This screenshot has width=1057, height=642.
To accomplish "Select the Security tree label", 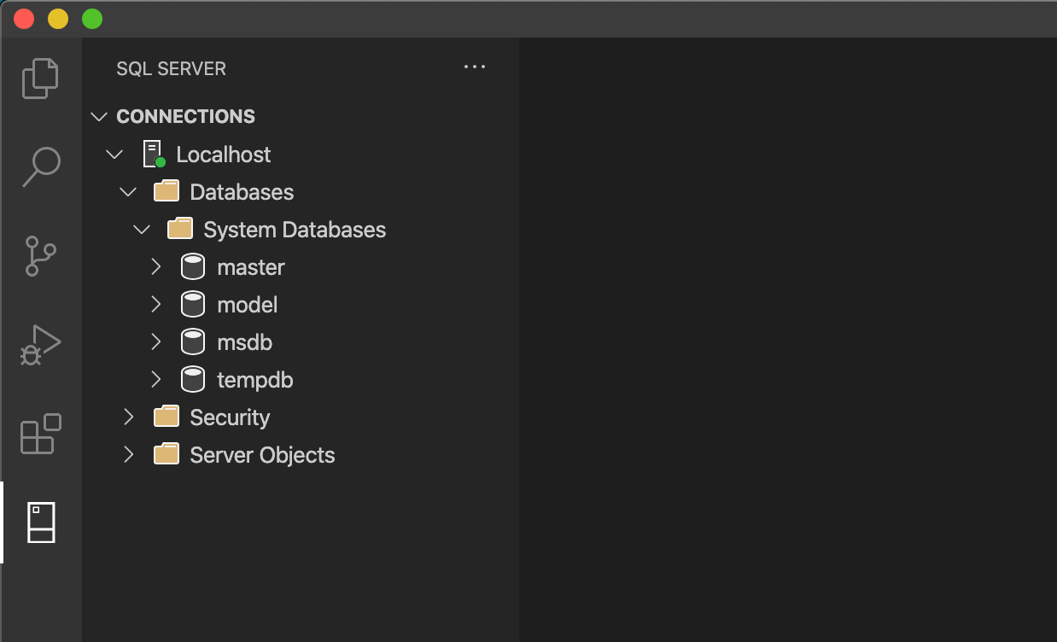I will pos(230,417).
